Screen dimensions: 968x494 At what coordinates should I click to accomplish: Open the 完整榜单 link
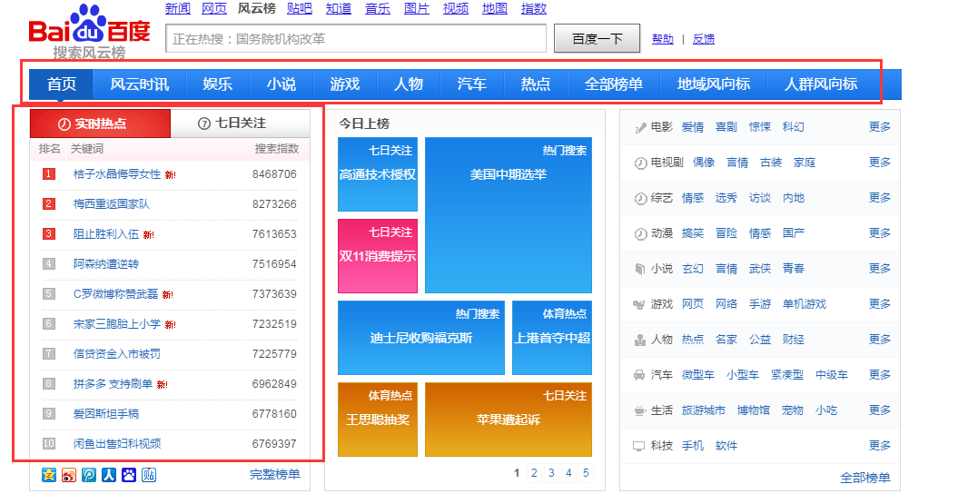coord(274,474)
